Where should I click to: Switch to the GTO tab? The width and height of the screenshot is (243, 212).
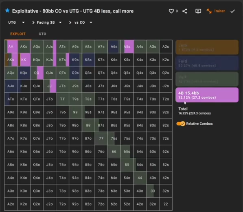click(42, 34)
